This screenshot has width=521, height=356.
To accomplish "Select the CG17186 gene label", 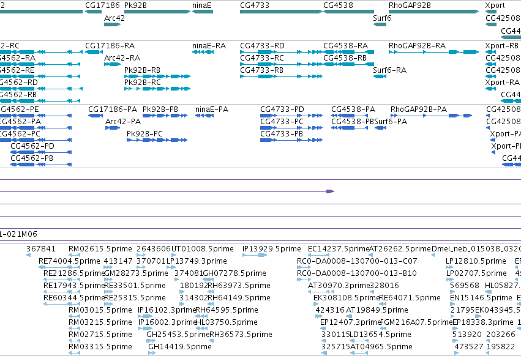I will coord(102,6).
